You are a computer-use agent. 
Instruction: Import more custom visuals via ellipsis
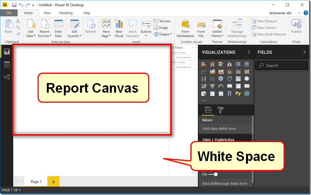click(x=204, y=100)
